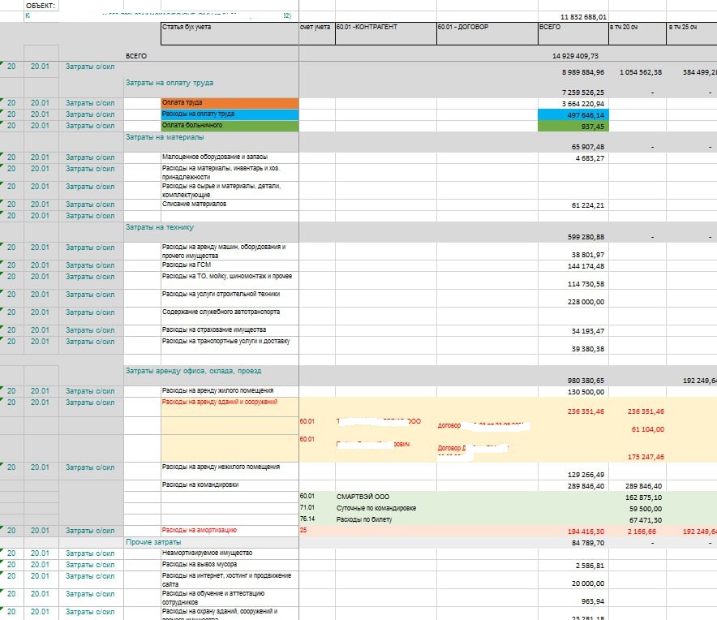Viewport: 717px width, 620px height.
Task: Select the red 'Расходы на амортизацию' cell
Action: [230, 530]
